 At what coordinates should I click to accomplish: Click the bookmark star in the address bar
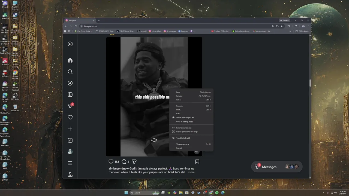pos(282,26)
